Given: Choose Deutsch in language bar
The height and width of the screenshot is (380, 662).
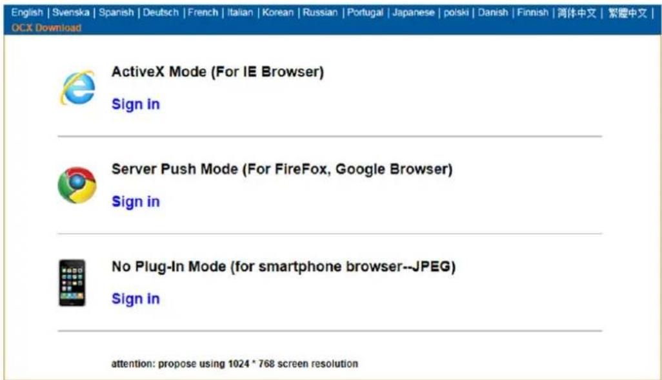Looking at the screenshot, I should click(161, 13).
